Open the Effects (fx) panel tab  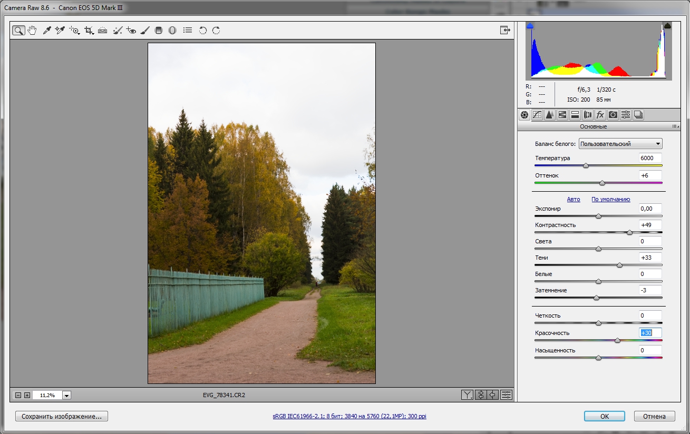pyautogui.click(x=600, y=115)
